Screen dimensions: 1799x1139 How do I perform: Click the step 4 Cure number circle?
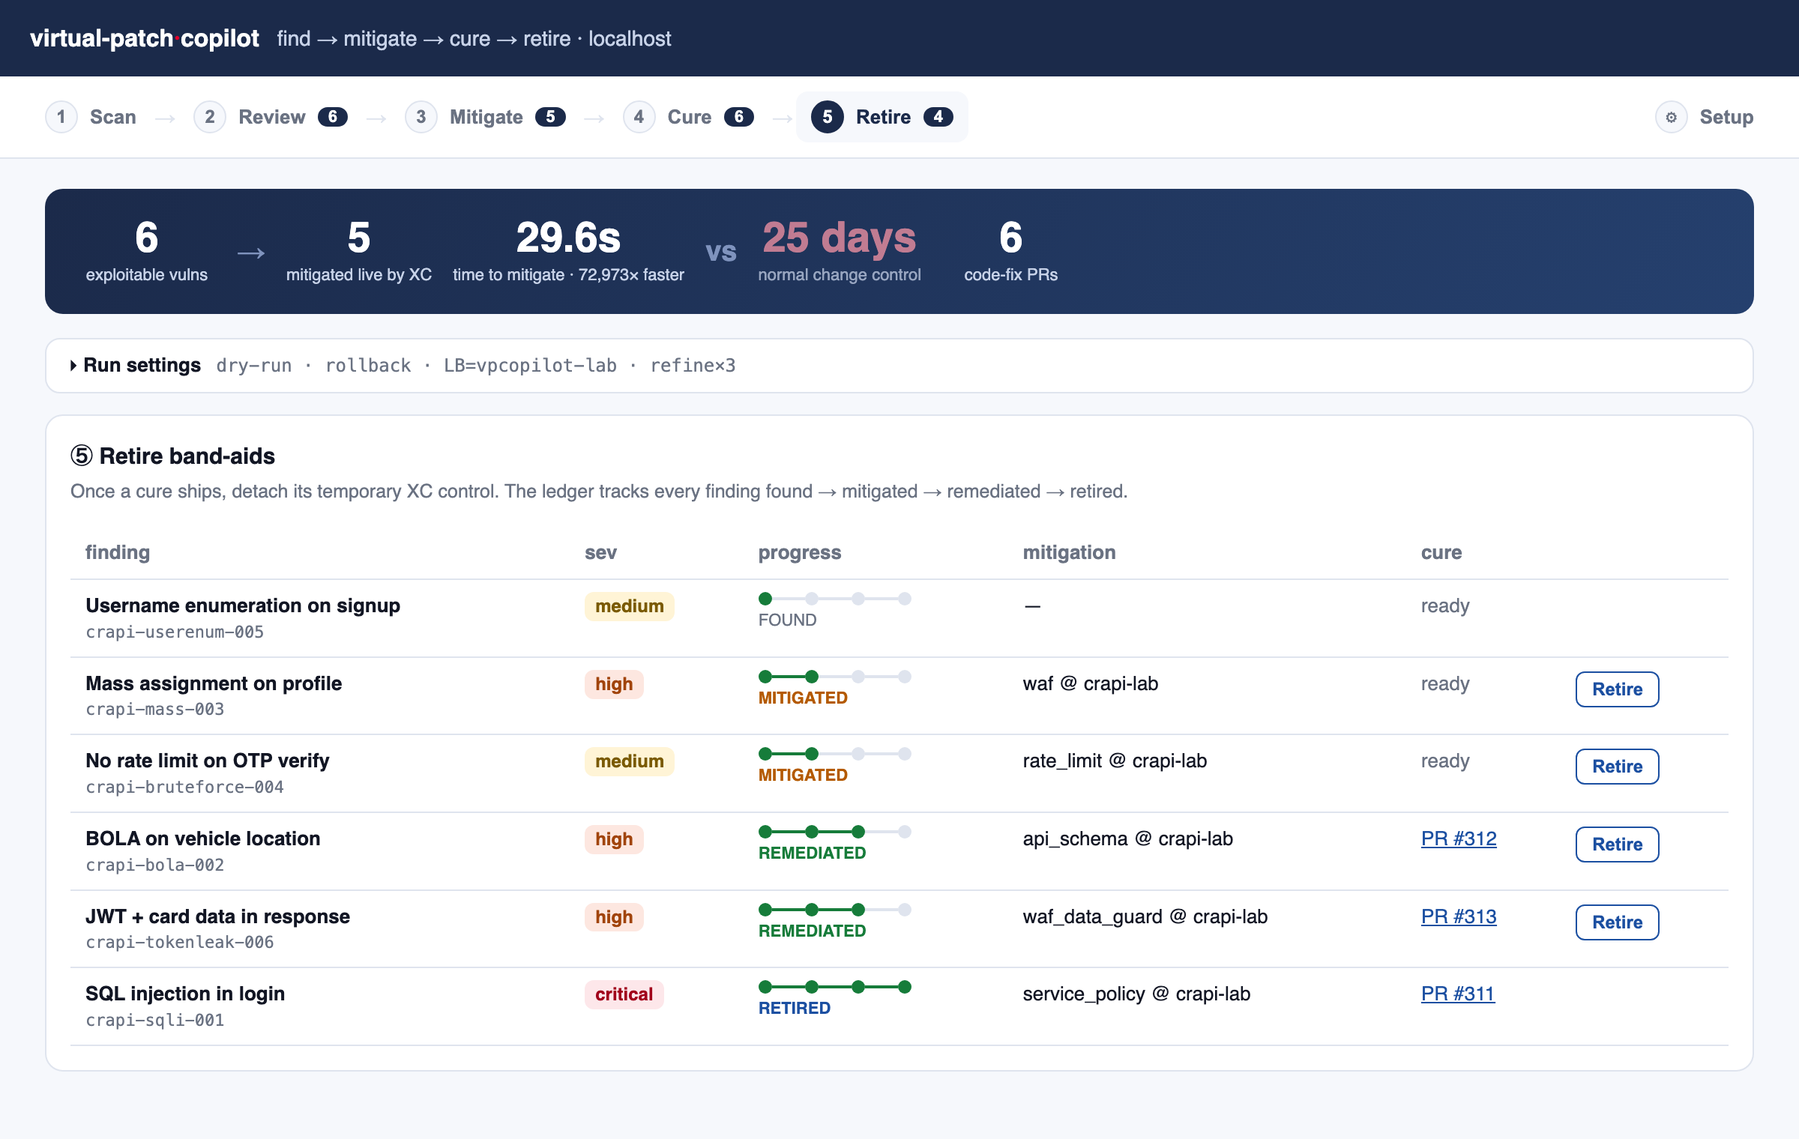(x=639, y=117)
